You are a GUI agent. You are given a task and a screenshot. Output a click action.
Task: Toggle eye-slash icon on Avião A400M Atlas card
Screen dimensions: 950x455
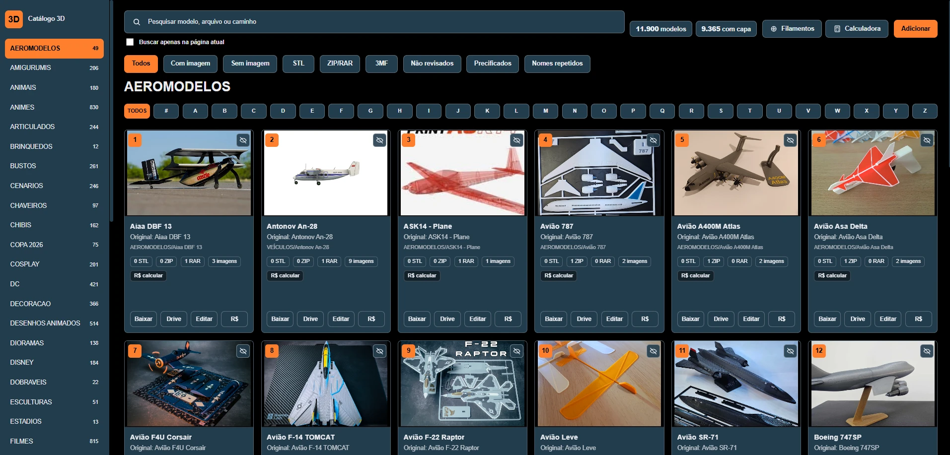pos(790,140)
